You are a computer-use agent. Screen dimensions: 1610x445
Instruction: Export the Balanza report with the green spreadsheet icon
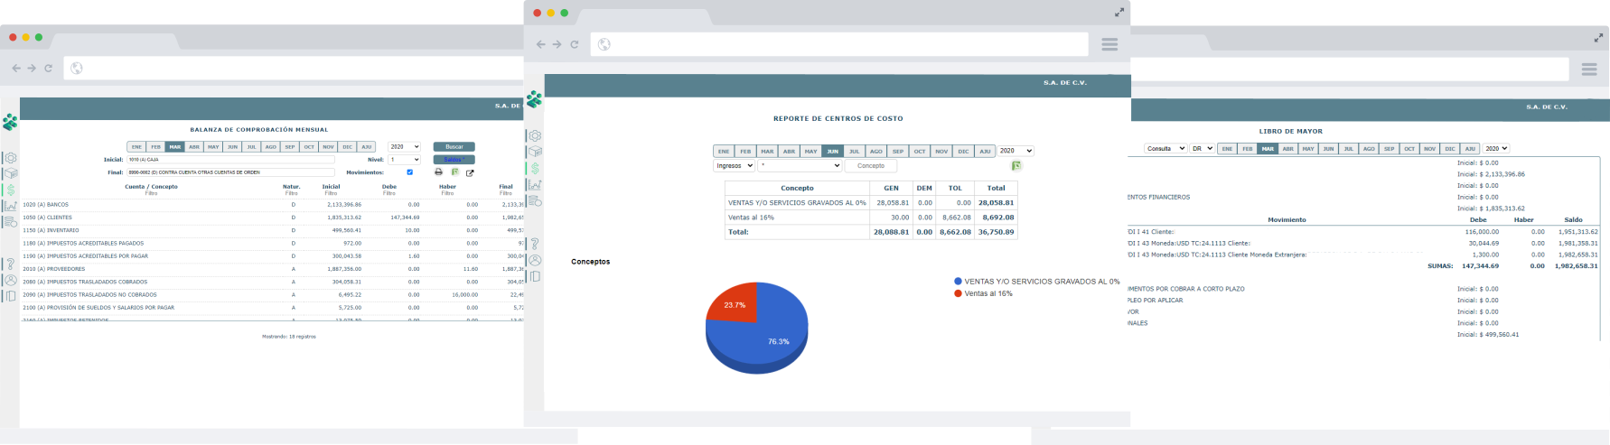(x=455, y=172)
